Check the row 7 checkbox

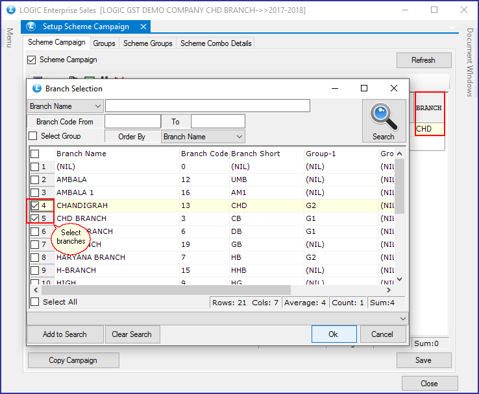(x=35, y=244)
